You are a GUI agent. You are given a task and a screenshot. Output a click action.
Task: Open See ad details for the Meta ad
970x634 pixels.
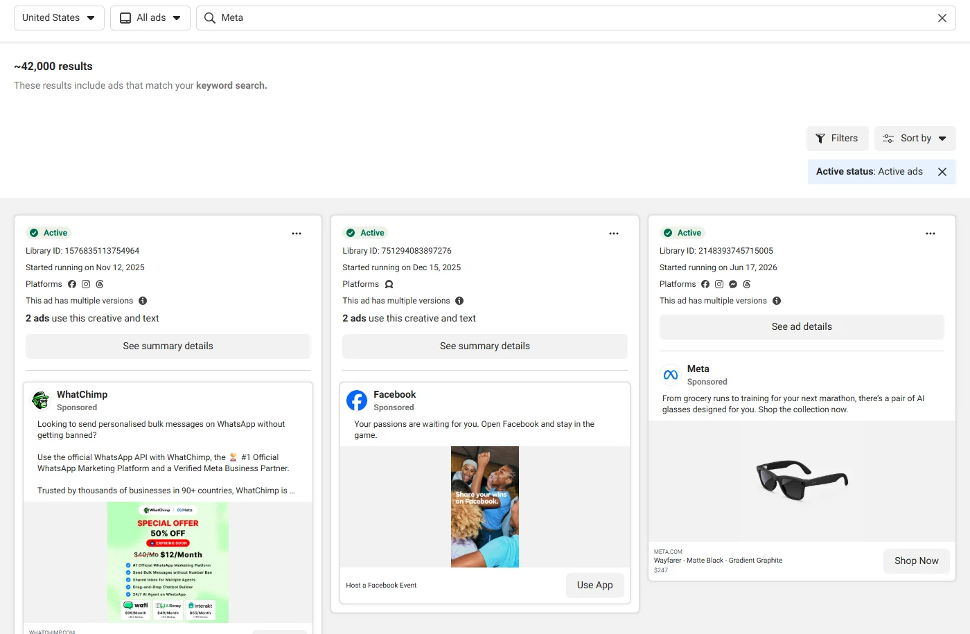pos(802,327)
